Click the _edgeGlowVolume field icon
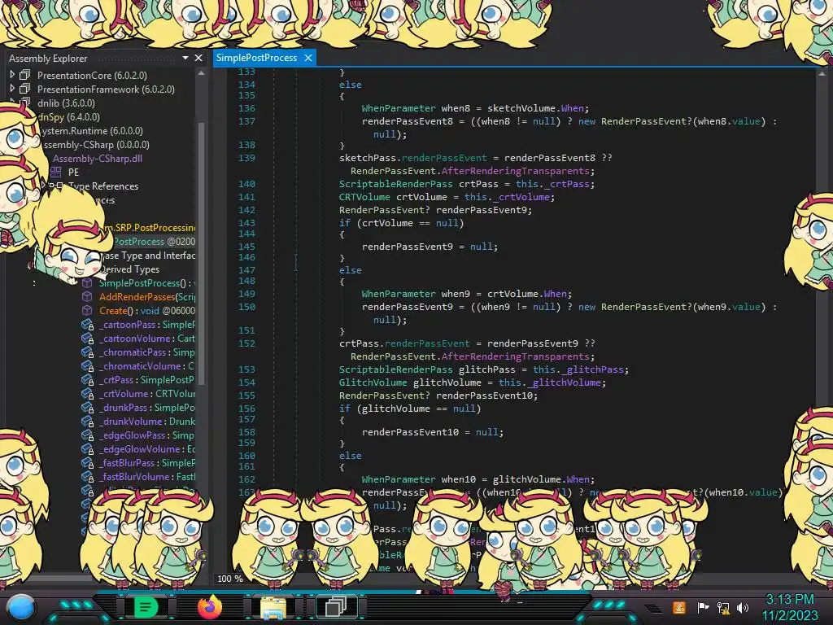833x625 pixels. pos(87,448)
